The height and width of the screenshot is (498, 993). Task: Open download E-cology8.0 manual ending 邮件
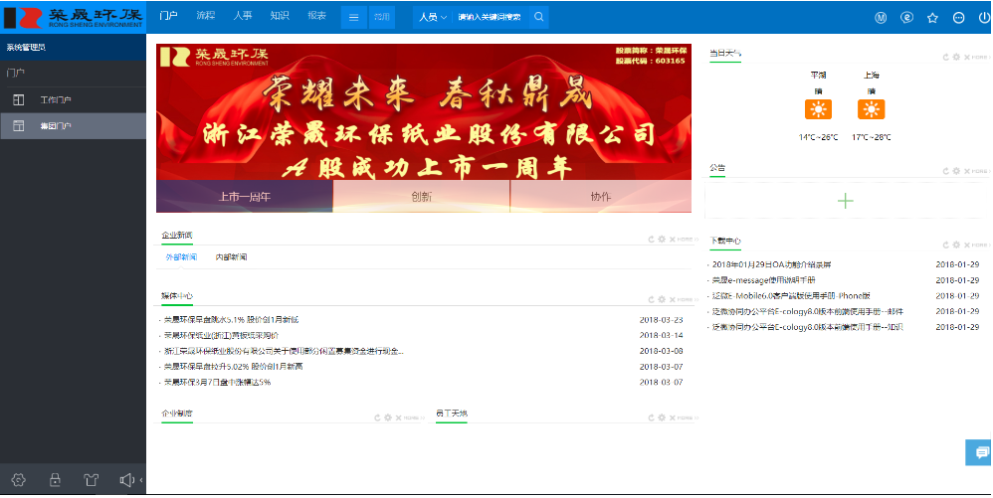808,311
